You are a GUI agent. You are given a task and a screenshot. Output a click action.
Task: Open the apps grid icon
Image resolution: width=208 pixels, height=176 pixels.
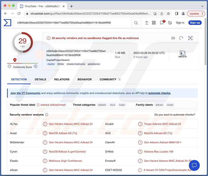[154, 23]
